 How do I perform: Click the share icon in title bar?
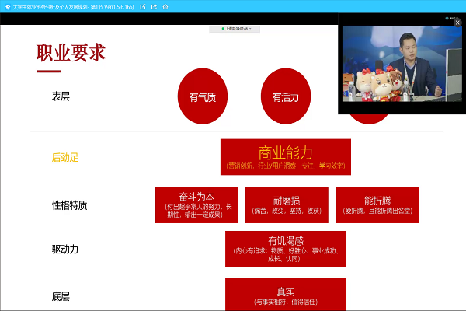click(154, 6)
